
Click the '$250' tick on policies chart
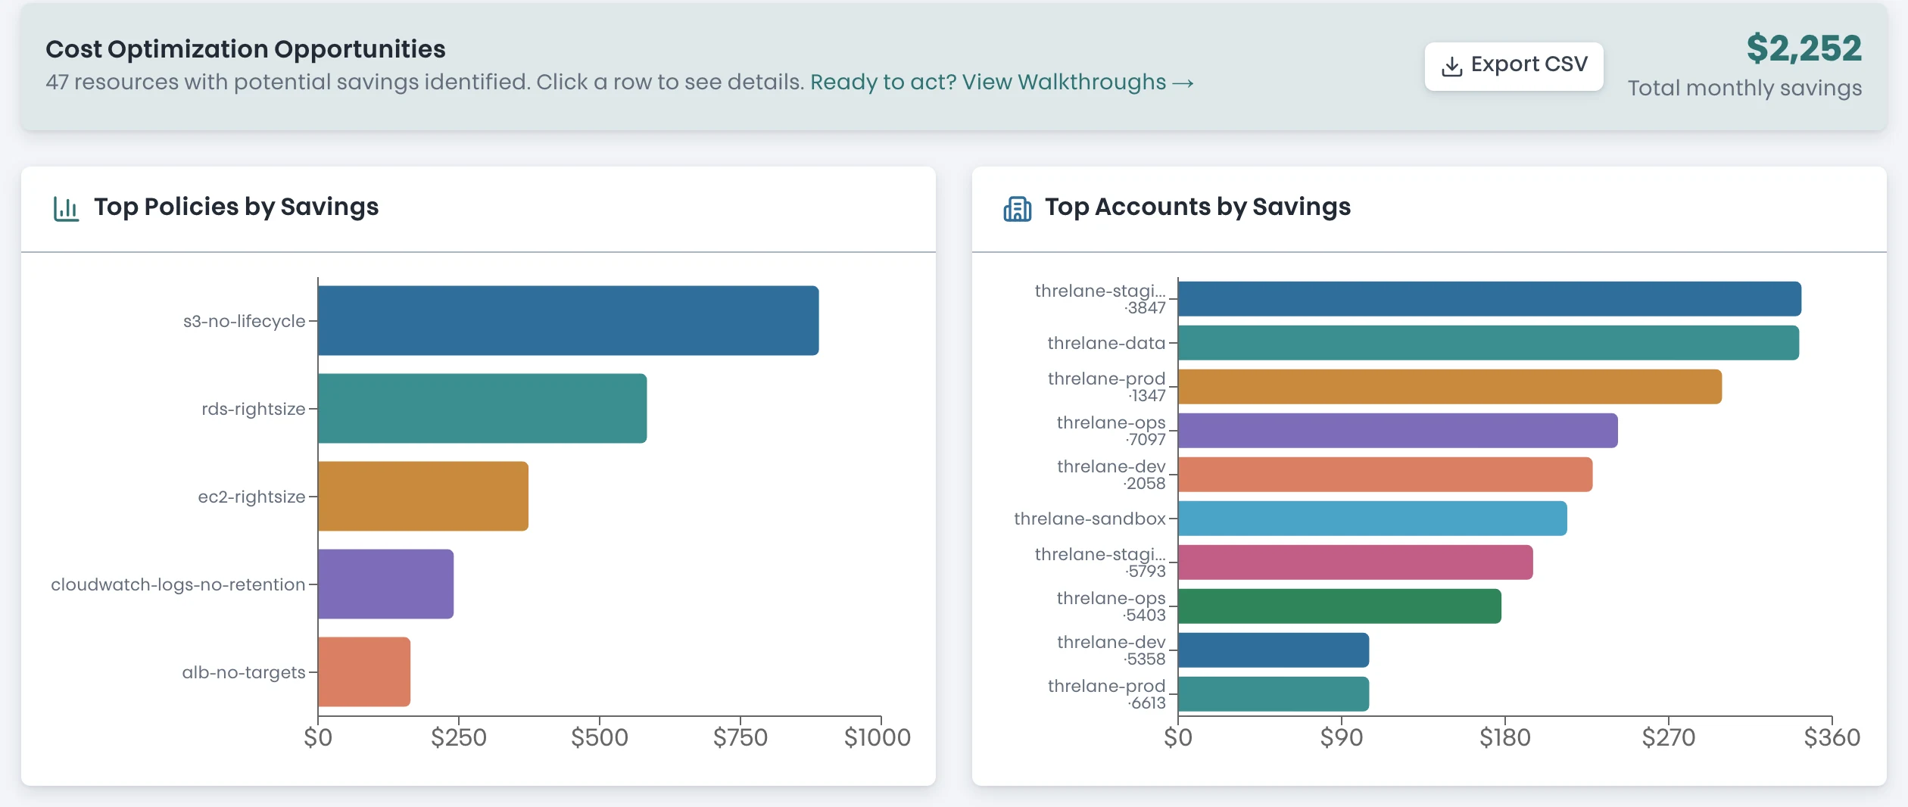(x=458, y=737)
